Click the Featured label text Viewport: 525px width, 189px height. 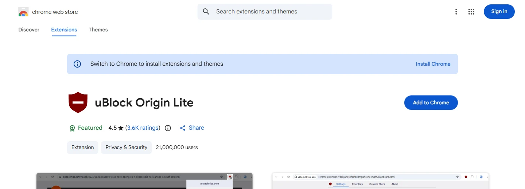pos(90,128)
